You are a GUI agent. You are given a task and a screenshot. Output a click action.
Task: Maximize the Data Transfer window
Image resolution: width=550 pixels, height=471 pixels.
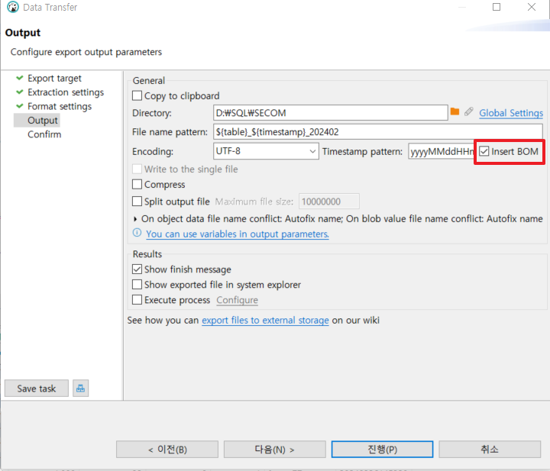click(497, 7)
